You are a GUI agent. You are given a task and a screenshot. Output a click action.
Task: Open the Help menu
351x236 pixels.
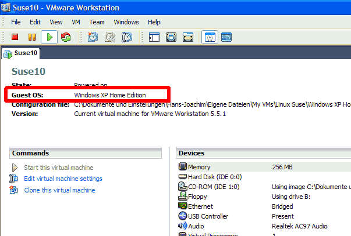pos(154,22)
